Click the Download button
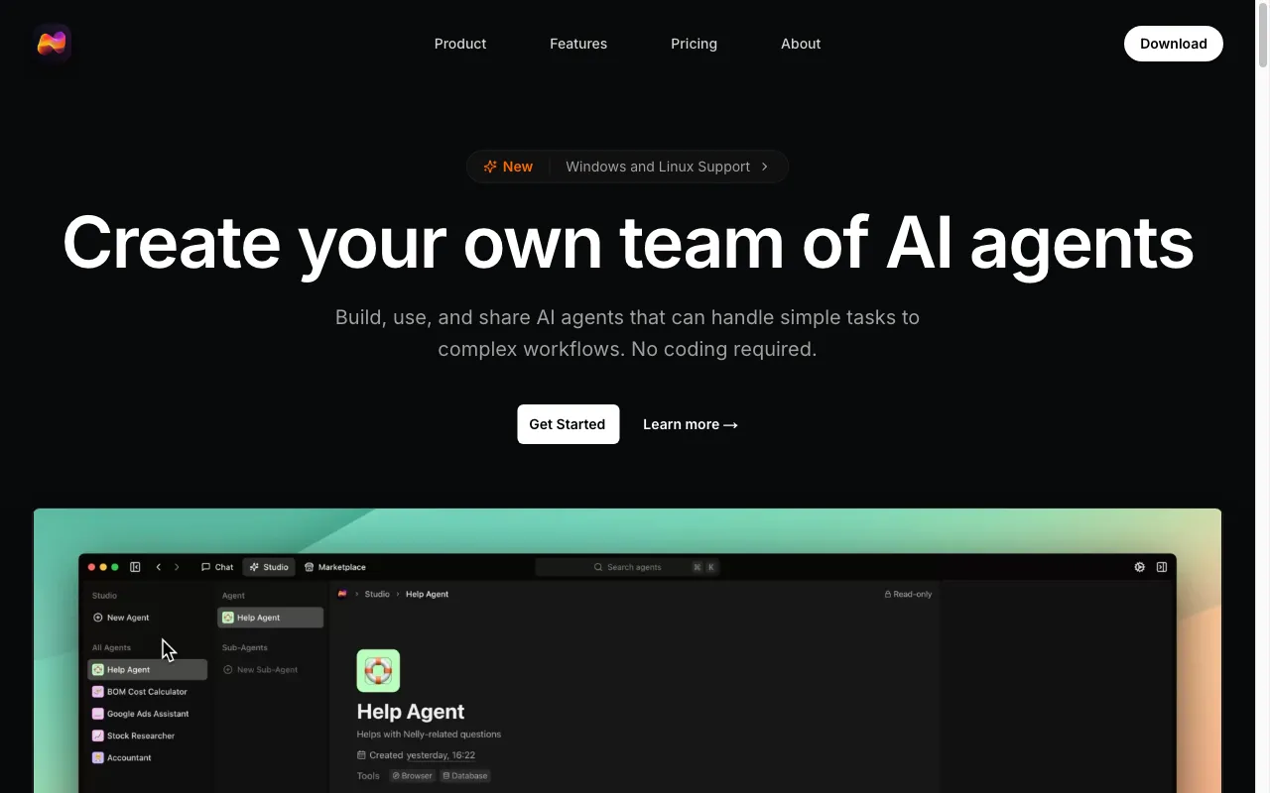Screen dimensions: 1270x793 tap(1174, 44)
